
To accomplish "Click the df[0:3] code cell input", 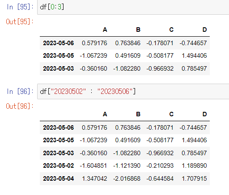I will coord(133,7).
